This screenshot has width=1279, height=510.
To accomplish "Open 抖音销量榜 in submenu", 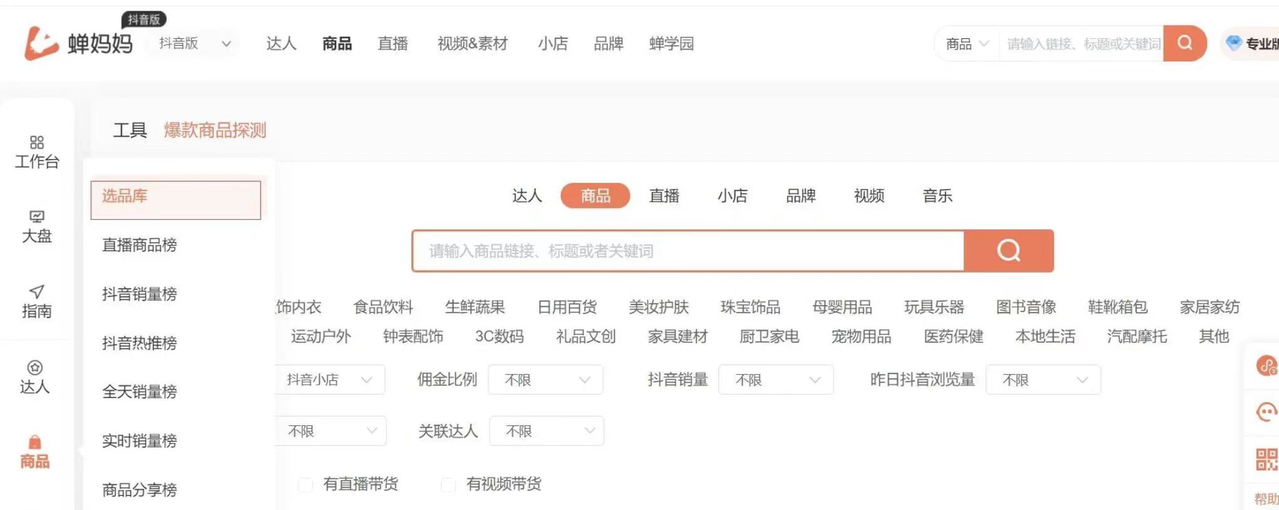I will (x=139, y=294).
